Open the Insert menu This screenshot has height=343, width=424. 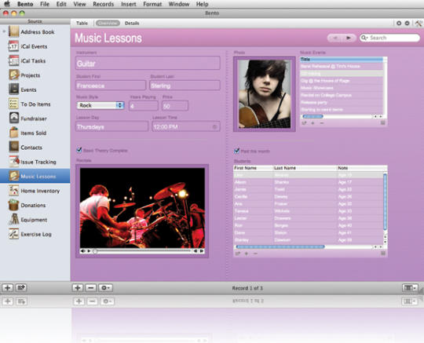tap(129, 4)
